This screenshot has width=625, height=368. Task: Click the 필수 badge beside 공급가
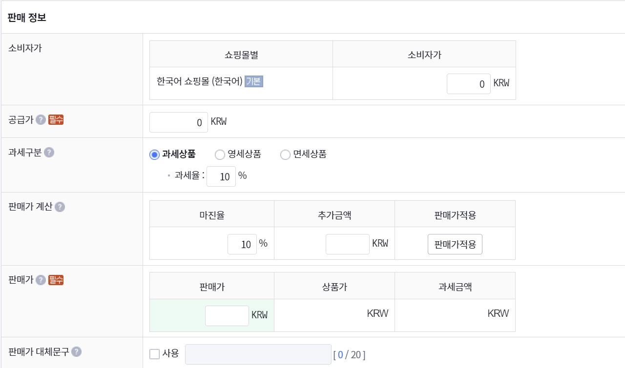(x=56, y=119)
